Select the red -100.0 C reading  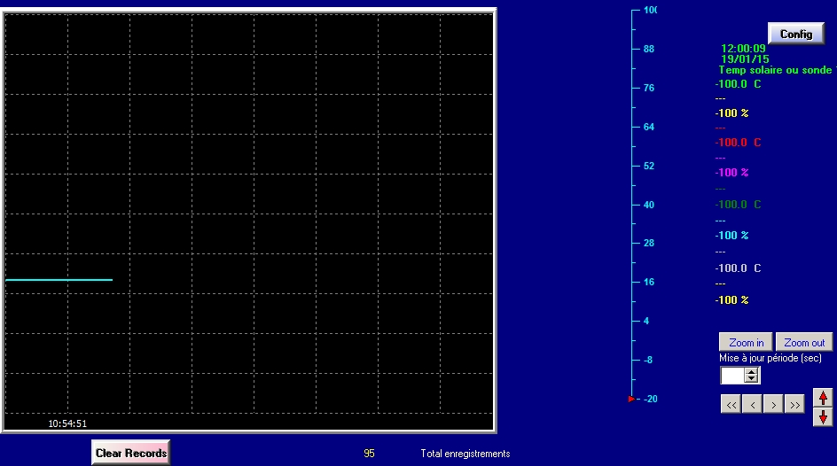point(738,143)
